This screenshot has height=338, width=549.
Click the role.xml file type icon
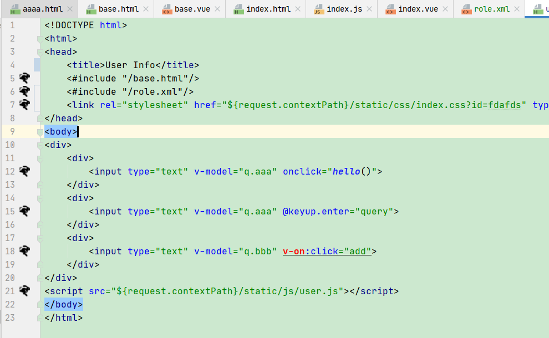[x=466, y=9]
